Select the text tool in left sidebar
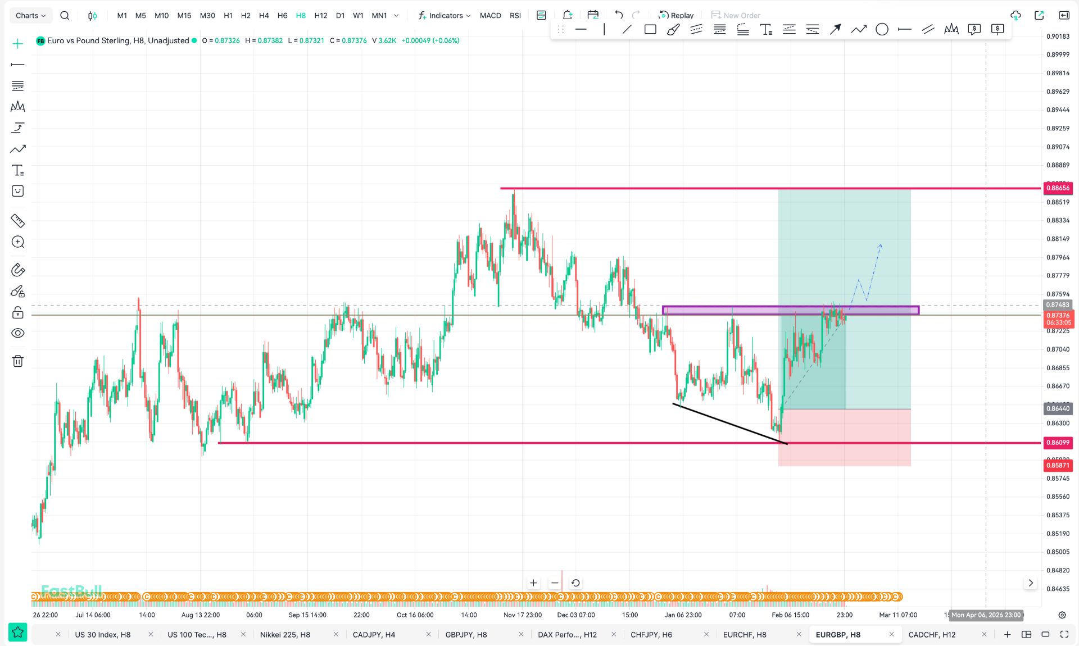The image size is (1079, 646). (18, 170)
